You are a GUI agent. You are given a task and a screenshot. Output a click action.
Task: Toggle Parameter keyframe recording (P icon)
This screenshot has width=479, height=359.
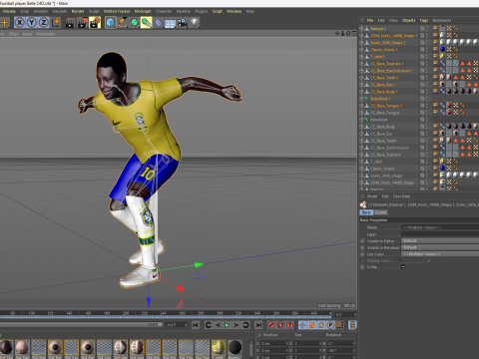(330, 325)
